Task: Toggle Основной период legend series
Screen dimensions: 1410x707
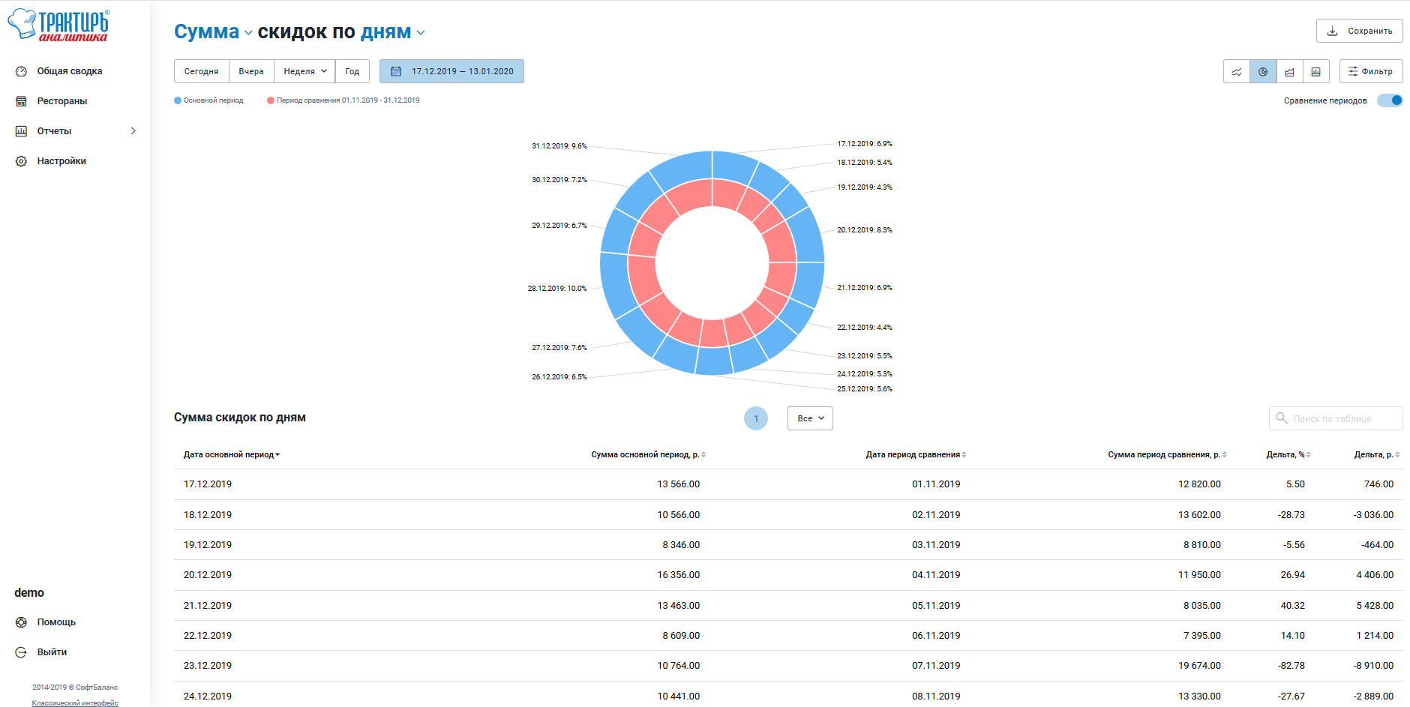Action: point(209,100)
